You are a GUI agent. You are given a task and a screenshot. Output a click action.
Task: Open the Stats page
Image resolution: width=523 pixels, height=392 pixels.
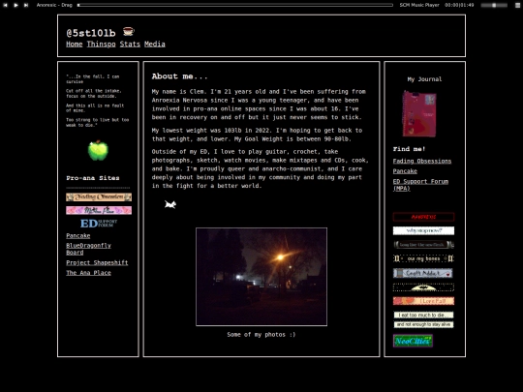click(130, 44)
